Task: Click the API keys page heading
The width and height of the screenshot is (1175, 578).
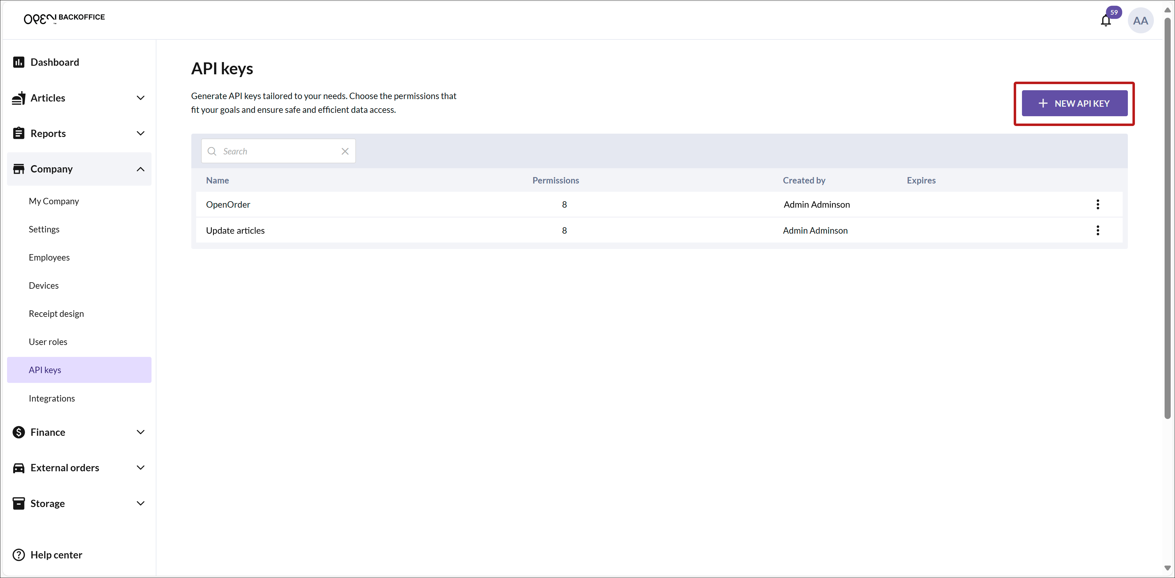Action: 222,69
